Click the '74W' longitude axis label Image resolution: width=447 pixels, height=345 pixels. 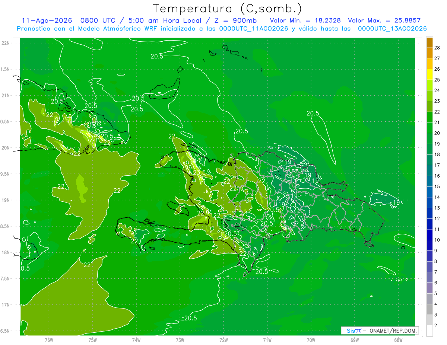pyautogui.click(x=136, y=340)
